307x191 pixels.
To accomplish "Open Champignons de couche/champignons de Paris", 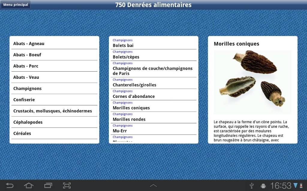I will 153,69.
